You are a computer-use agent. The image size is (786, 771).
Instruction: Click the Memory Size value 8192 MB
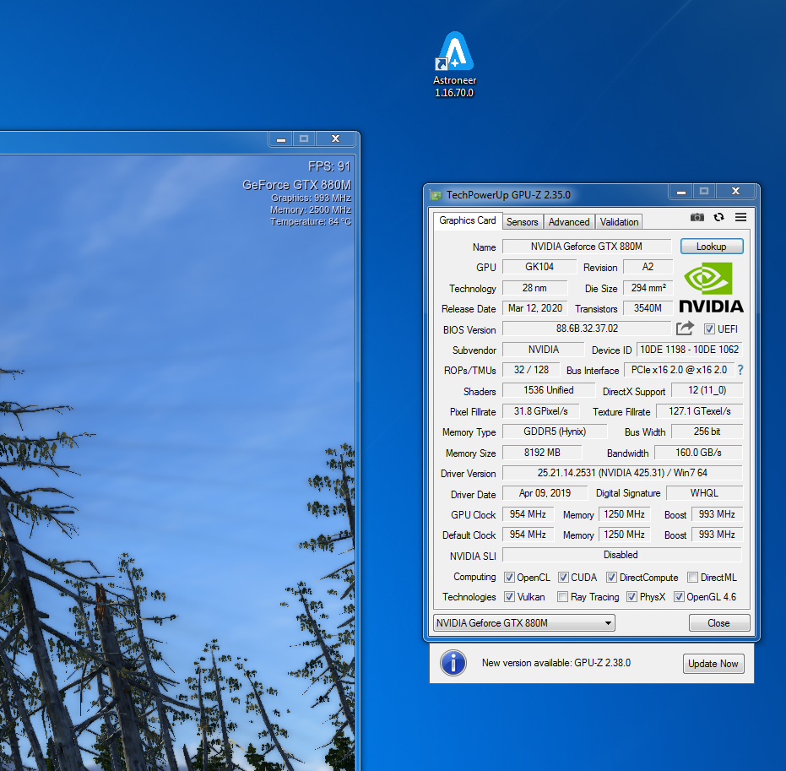(542, 452)
